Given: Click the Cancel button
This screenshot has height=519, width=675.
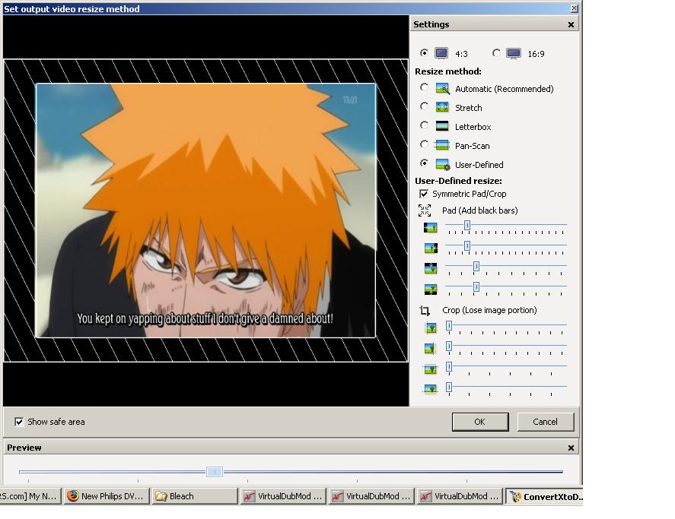Looking at the screenshot, I should click(546, 422).
